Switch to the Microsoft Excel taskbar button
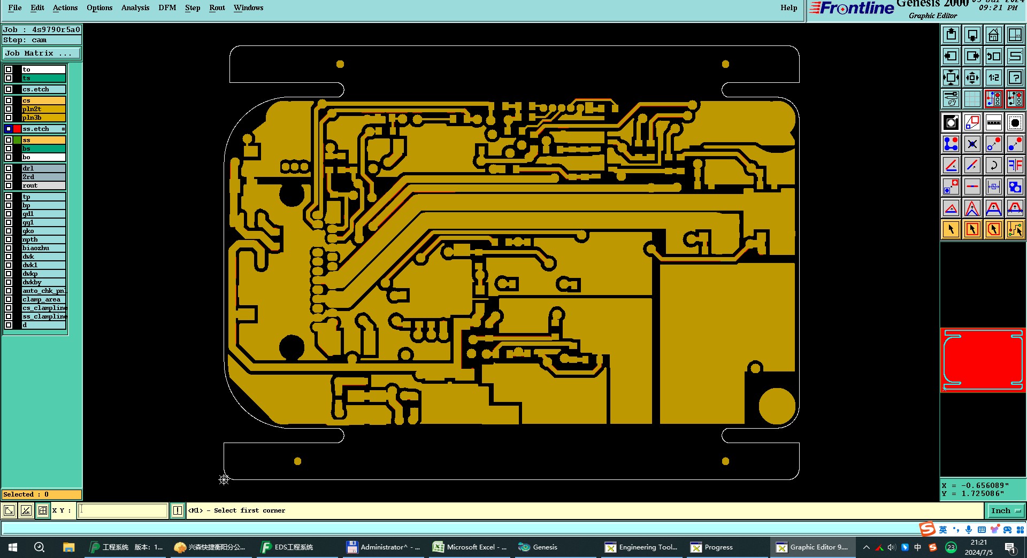The image size is (1027, 558). 470,547
